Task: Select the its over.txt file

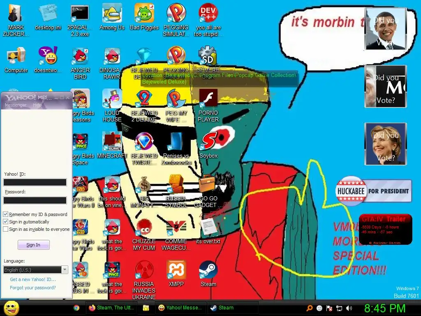Action: pos(208,231)
